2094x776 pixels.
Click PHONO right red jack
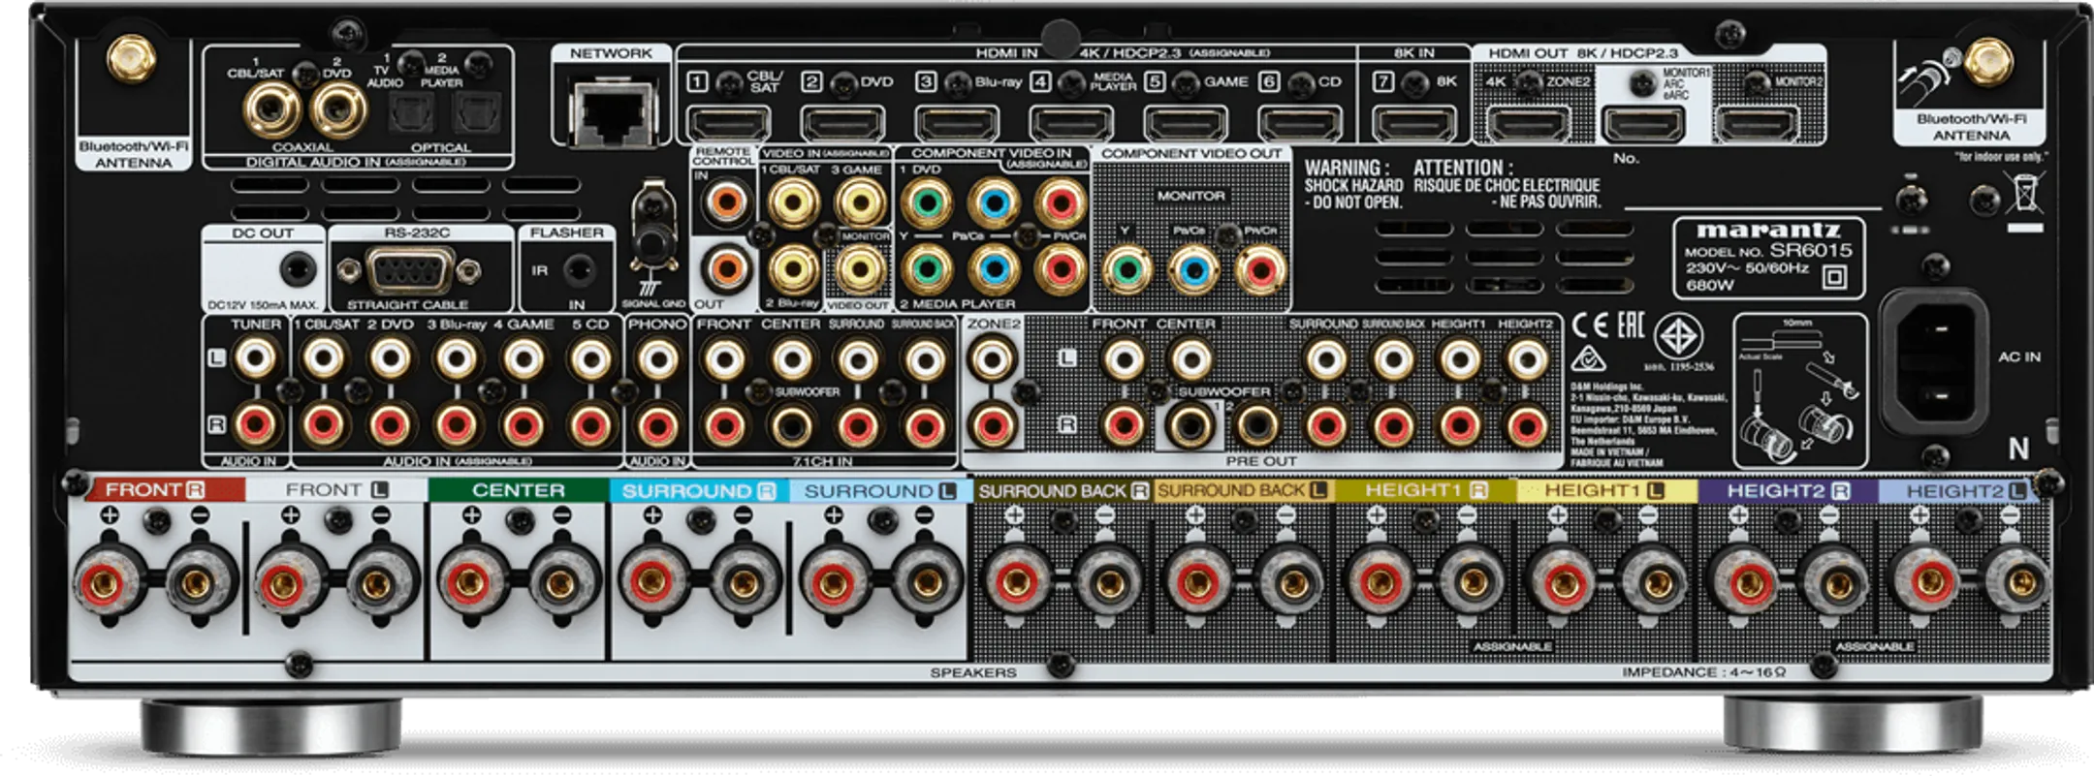point(657,424)
